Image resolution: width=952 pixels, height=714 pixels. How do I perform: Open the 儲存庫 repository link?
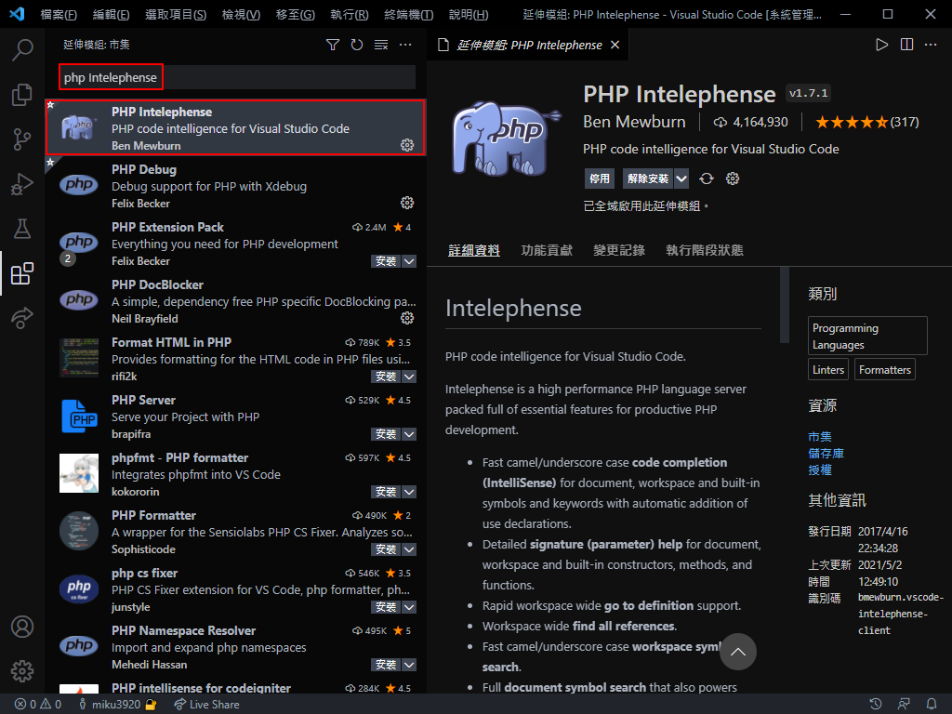click(826, 454)
